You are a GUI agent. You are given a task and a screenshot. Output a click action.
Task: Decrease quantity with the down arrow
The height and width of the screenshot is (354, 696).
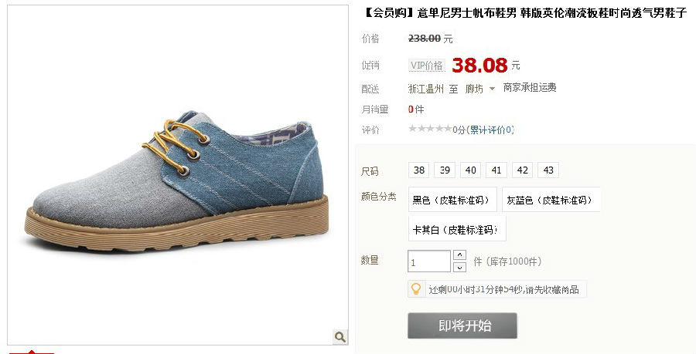pyautogui.click(x=459, y=267)
